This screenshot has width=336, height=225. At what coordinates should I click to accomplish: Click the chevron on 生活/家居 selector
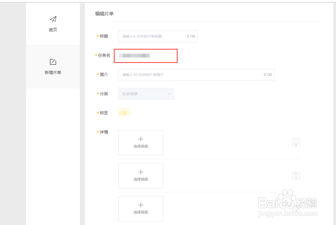169,94
